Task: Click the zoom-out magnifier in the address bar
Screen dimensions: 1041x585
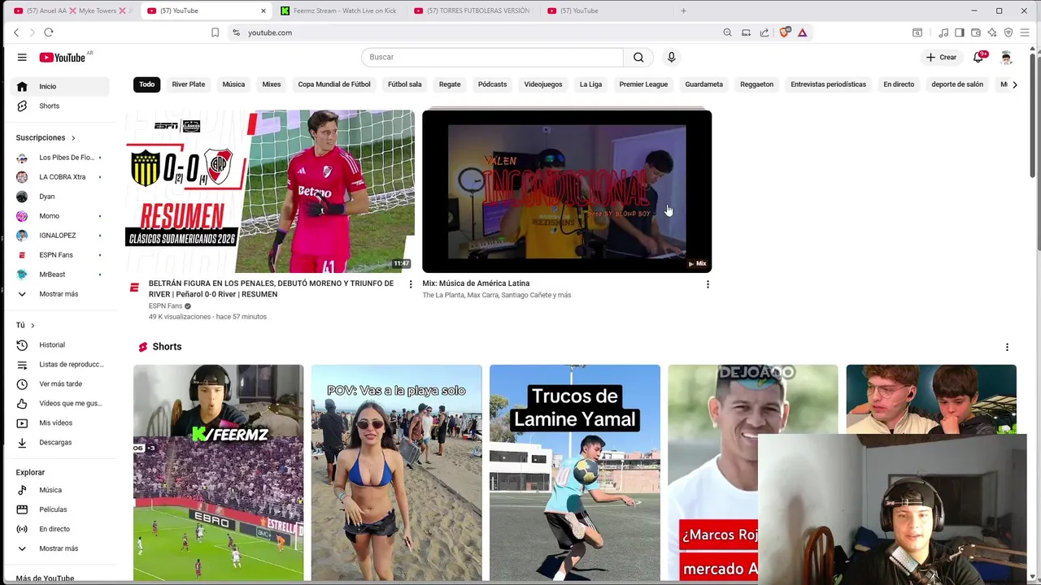Action: [727, 32]
